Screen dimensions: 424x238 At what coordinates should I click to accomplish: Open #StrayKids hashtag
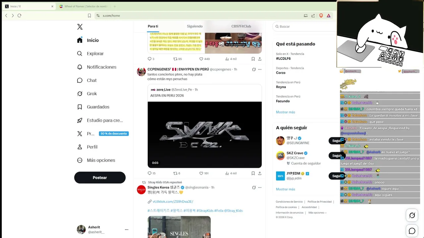coord(205,211)
